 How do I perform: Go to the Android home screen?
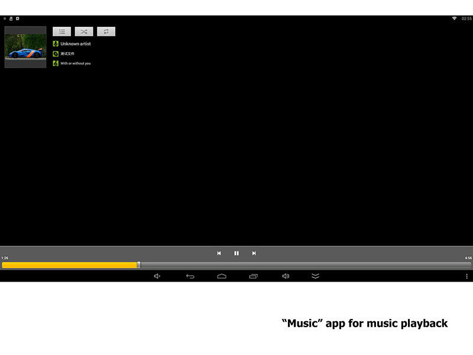[222, 276]
